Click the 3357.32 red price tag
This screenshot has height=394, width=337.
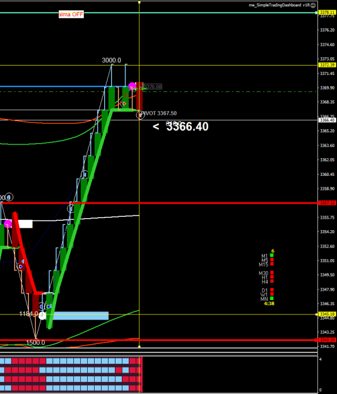coord(327,203)
